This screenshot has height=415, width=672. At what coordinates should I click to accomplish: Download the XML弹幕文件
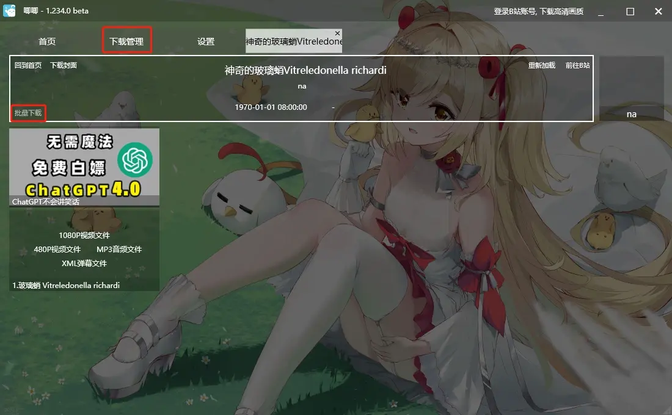pyautogui.click(x=84, y=264)
